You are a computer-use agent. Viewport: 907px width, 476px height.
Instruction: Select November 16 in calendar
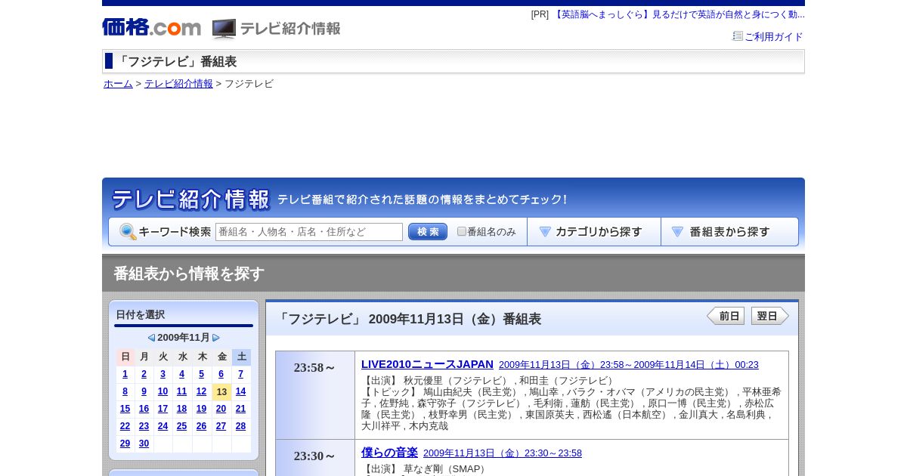coord(144,409)
